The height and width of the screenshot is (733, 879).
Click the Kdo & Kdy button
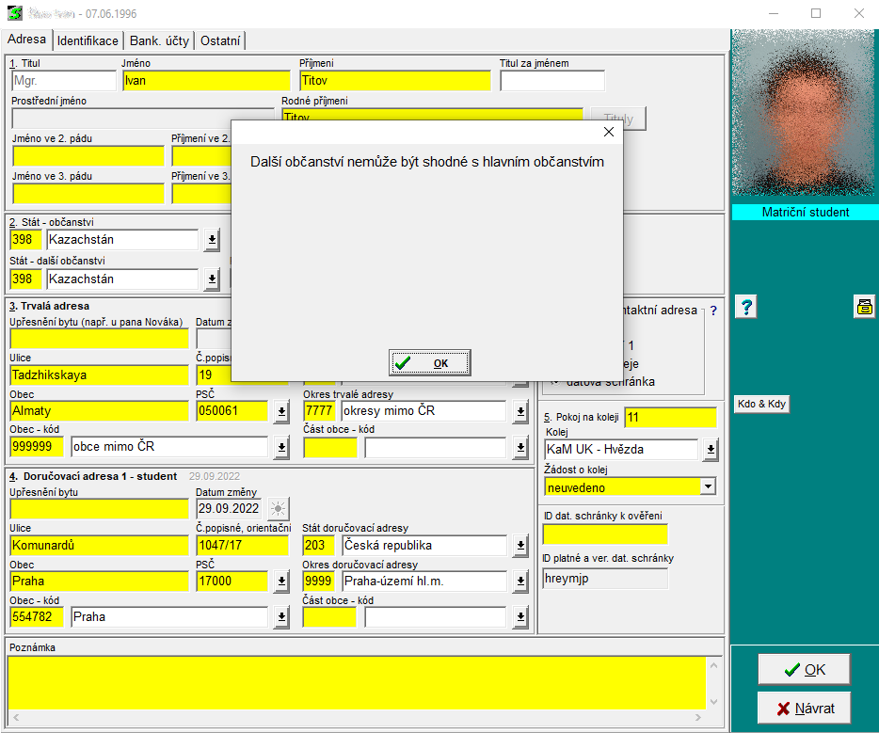coord(762,405)
